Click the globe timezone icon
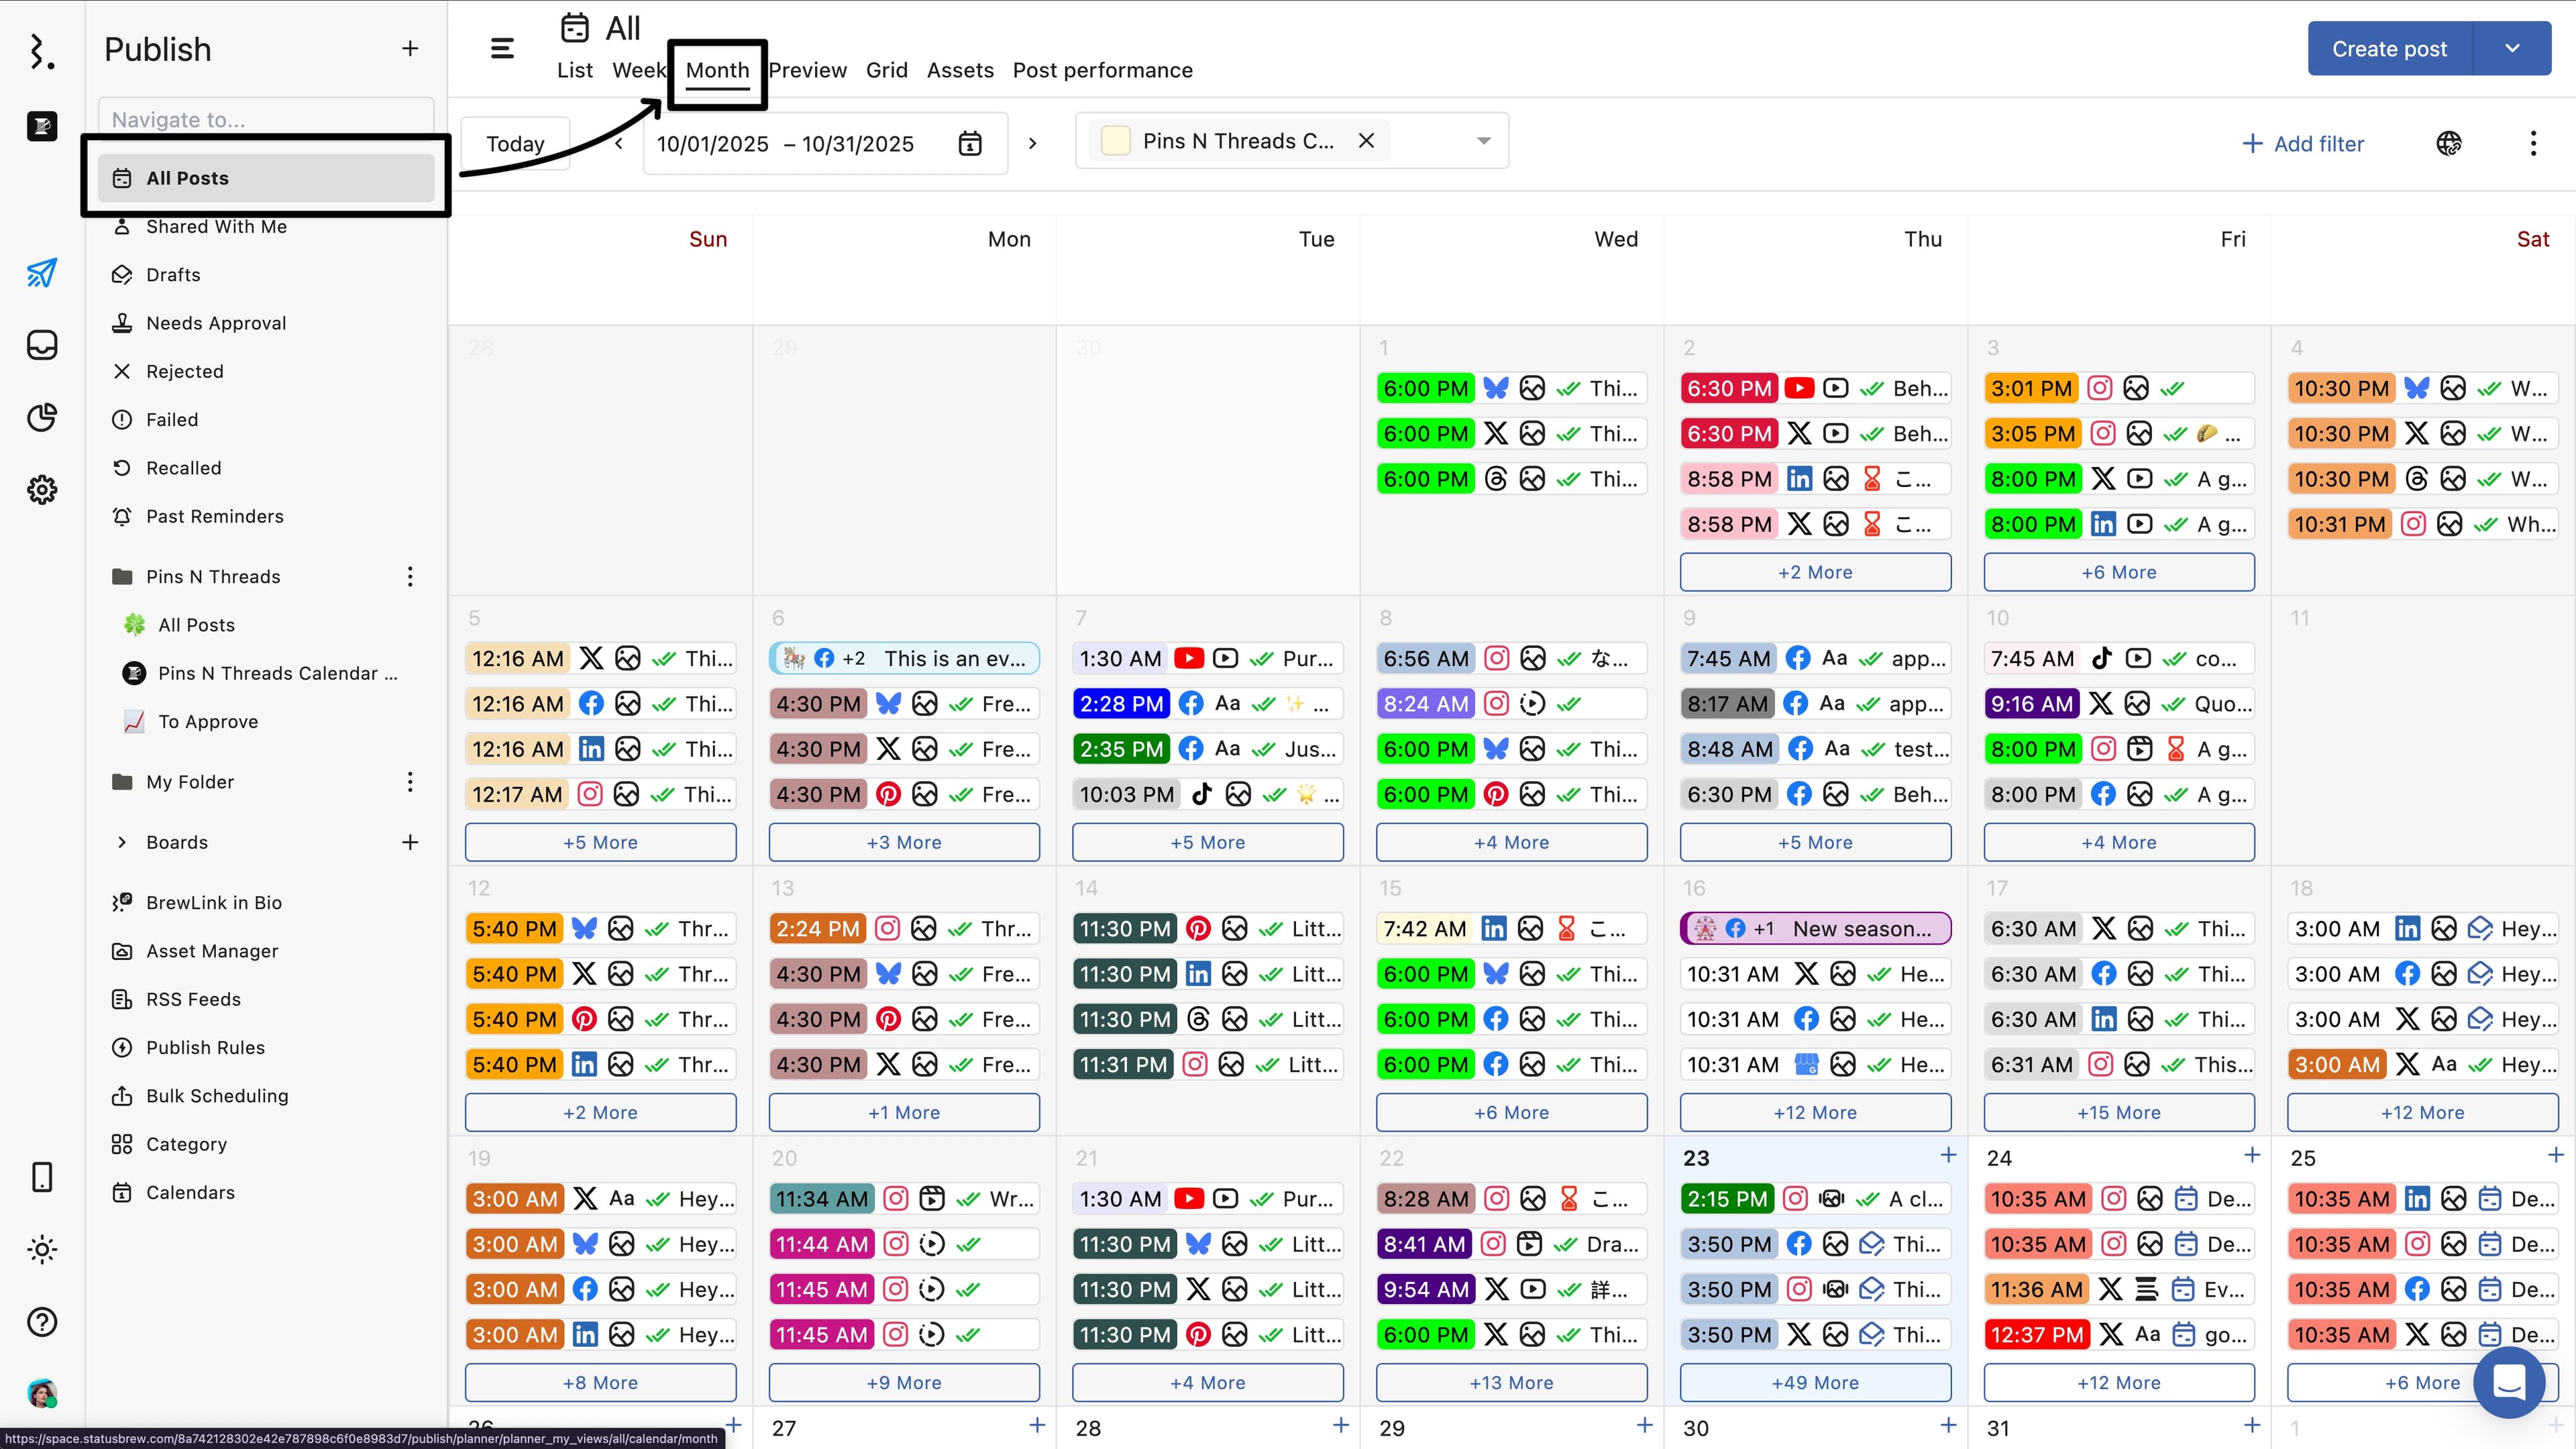The height and width of the screenshot is (1449, 2576). tap(2449, 143)
